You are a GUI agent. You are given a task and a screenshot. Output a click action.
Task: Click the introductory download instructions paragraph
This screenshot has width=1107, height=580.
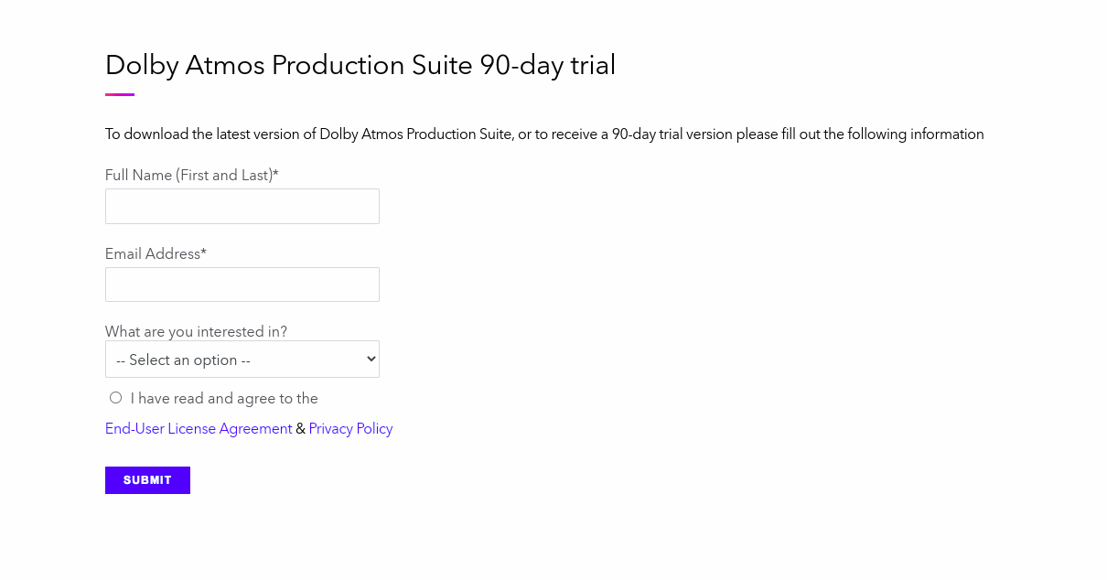(x=544, y=134)
